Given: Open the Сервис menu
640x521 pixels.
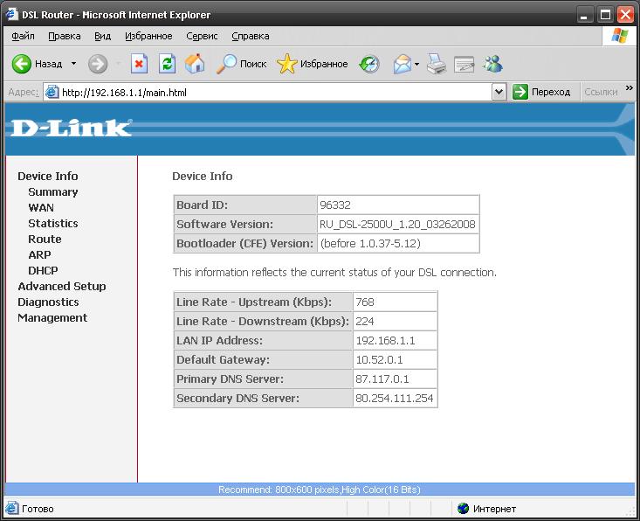Looking at the screenshot, I should 202,36.
